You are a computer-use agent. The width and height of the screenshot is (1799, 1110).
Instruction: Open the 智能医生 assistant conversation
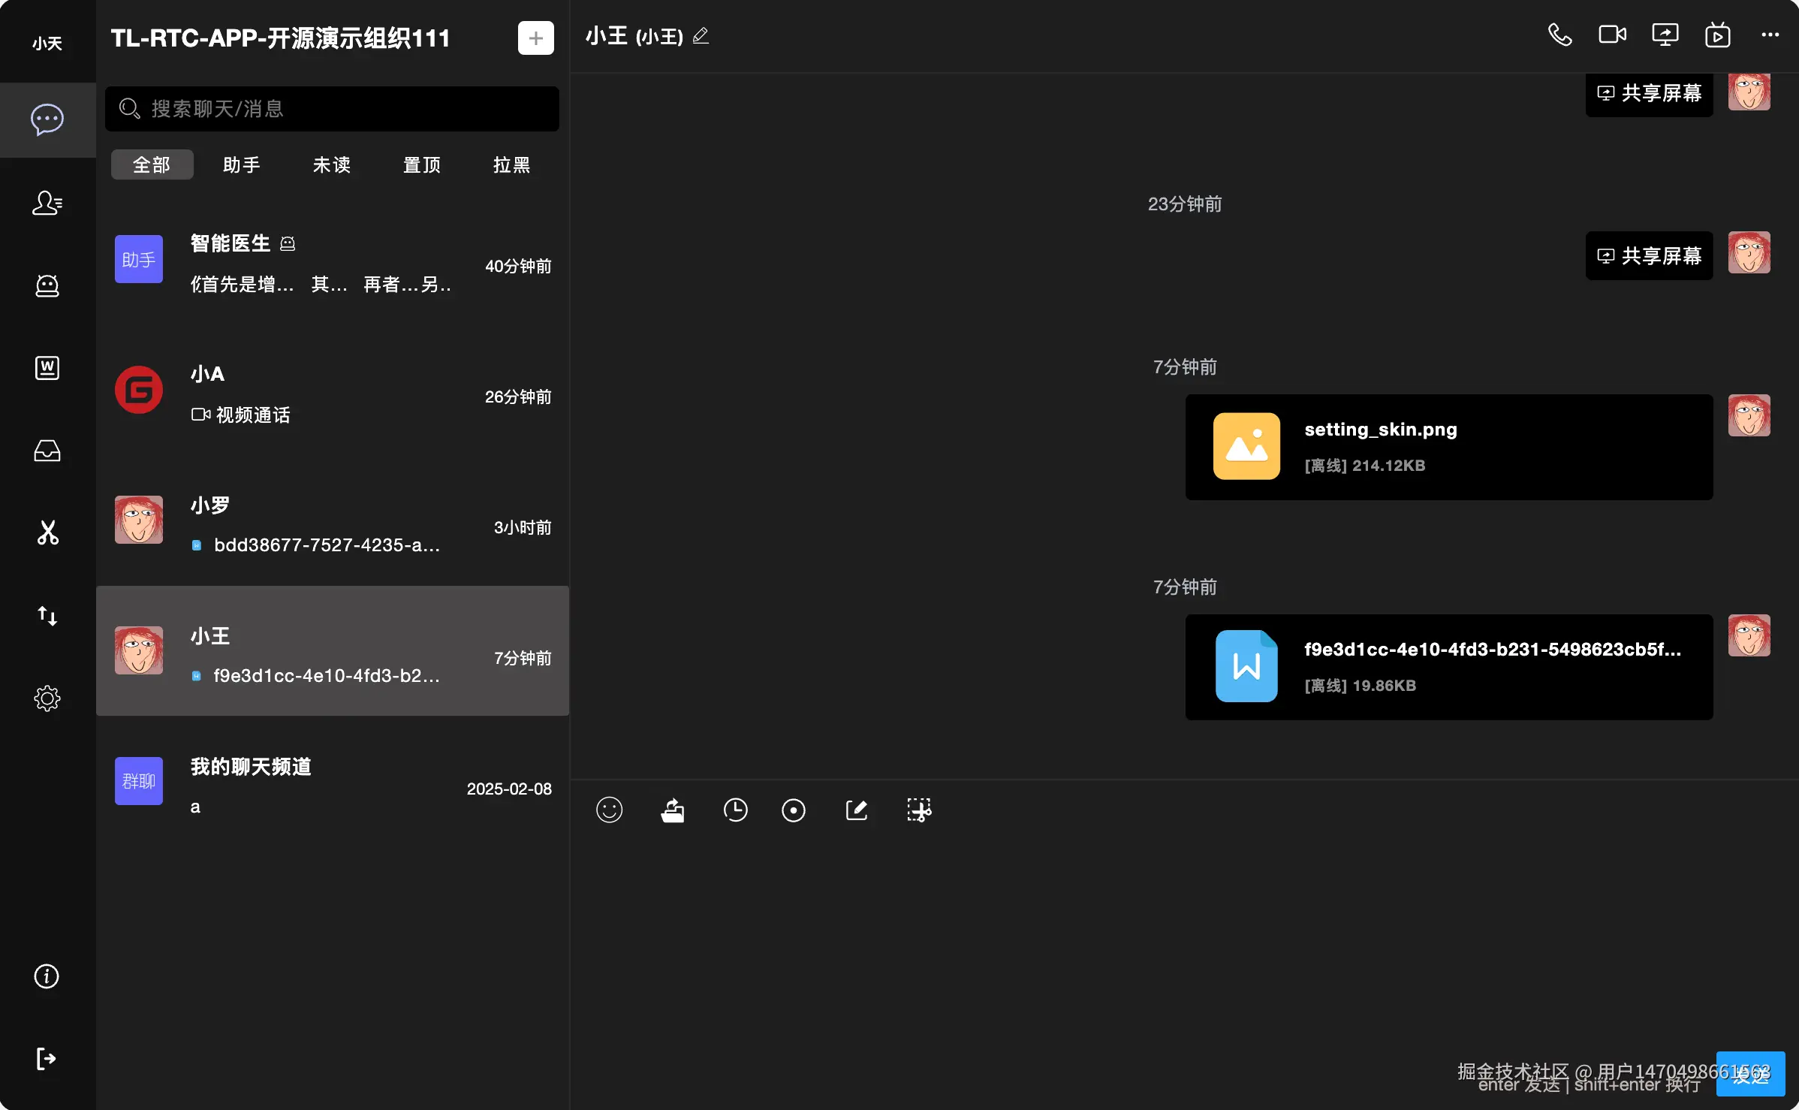332,263
